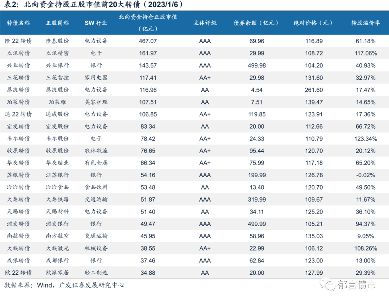
Task: Click the 161.97 market value cell
Action: pos(148,53)
